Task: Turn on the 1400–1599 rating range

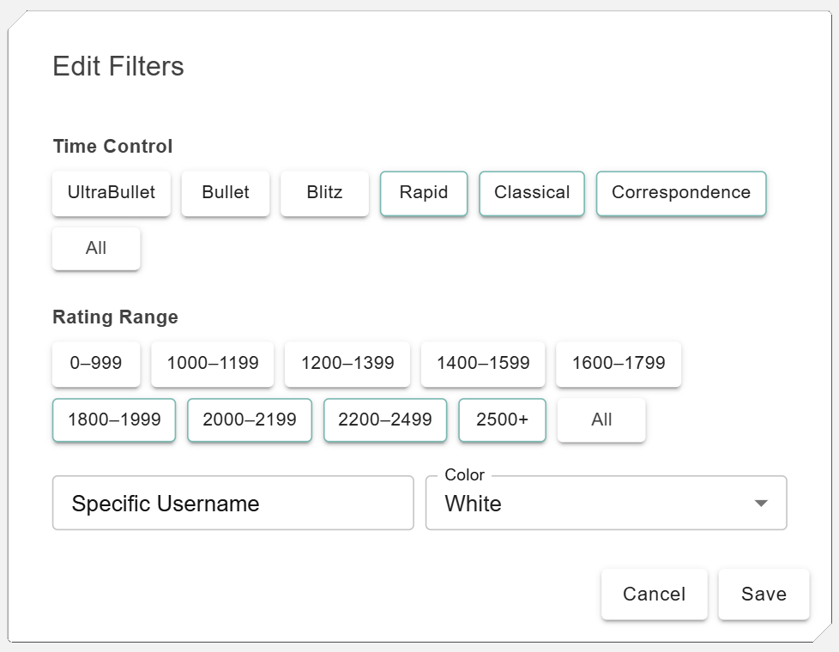Action: click(483, 364)
